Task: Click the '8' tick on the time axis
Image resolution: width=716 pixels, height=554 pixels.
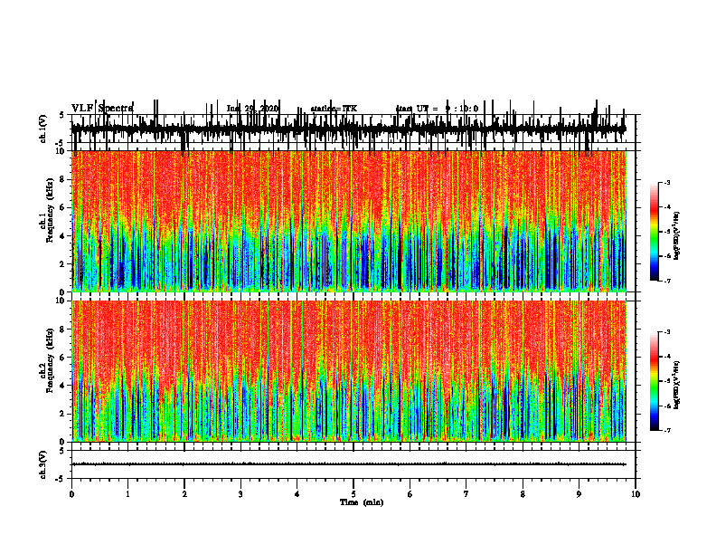Action: [523, 494]
